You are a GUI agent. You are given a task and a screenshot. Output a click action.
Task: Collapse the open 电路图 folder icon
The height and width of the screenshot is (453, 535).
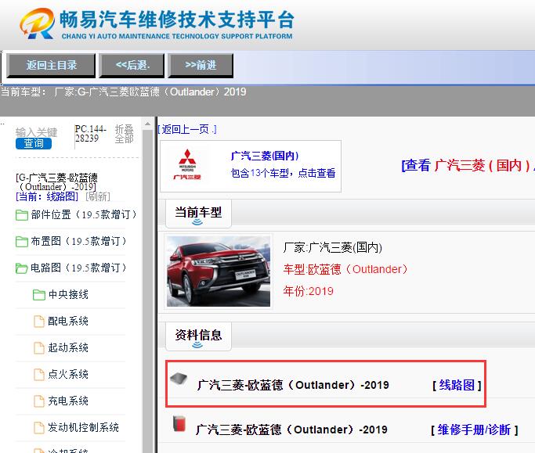point(22,268)
